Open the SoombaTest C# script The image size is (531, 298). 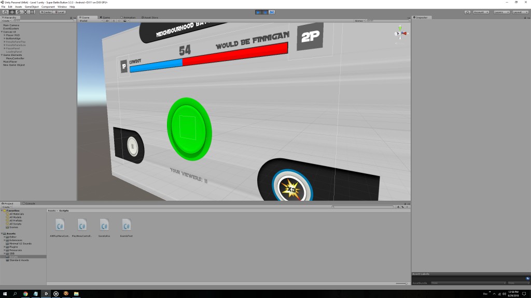[x=127, y=227]
